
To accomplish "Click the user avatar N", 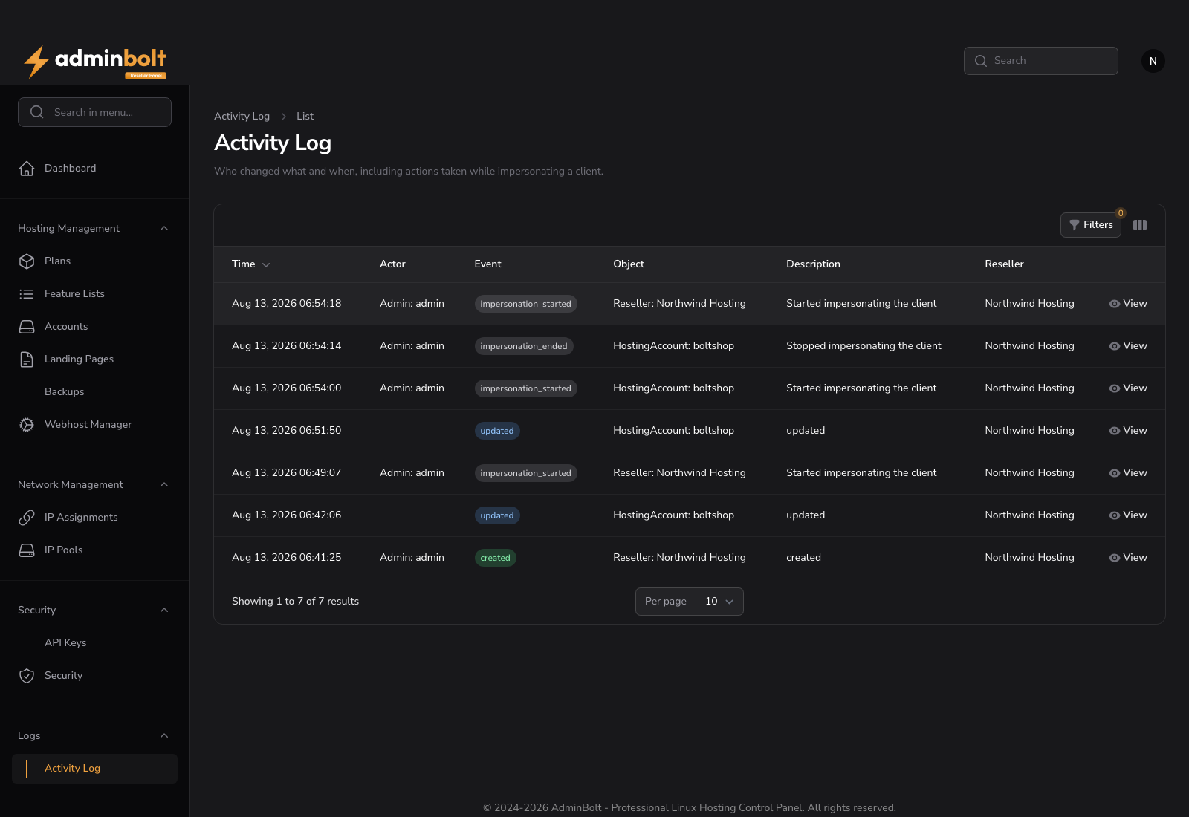I will tap(1153, 61).
